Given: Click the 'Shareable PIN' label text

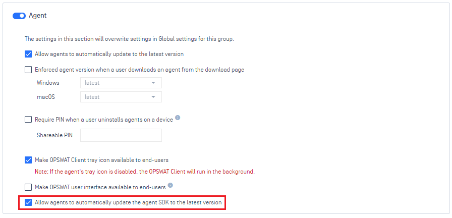Looking at the screenshot, I should click(x=55, y=135).
